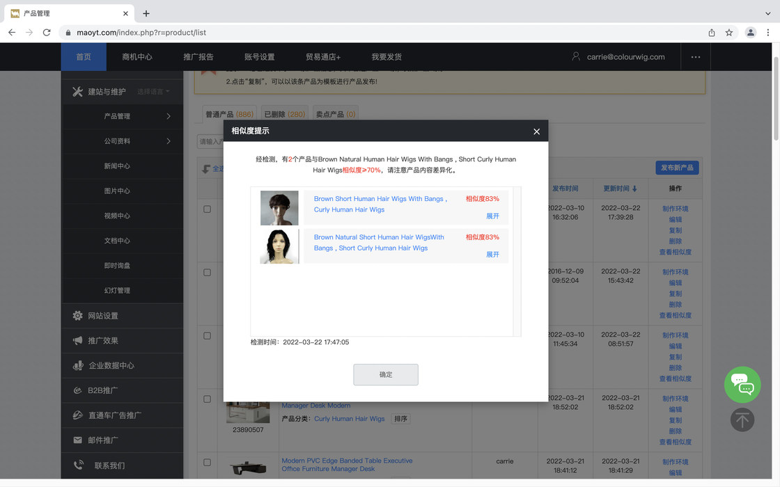Expand the 公司资料 sidebar submenu
The width and height of the screenshot is (780, 487).
click(x=169, y=141)
